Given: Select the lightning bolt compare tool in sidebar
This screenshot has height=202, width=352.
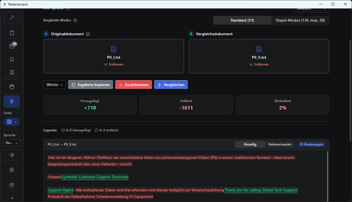Looking at the screenshot, I should pos(12,101).
